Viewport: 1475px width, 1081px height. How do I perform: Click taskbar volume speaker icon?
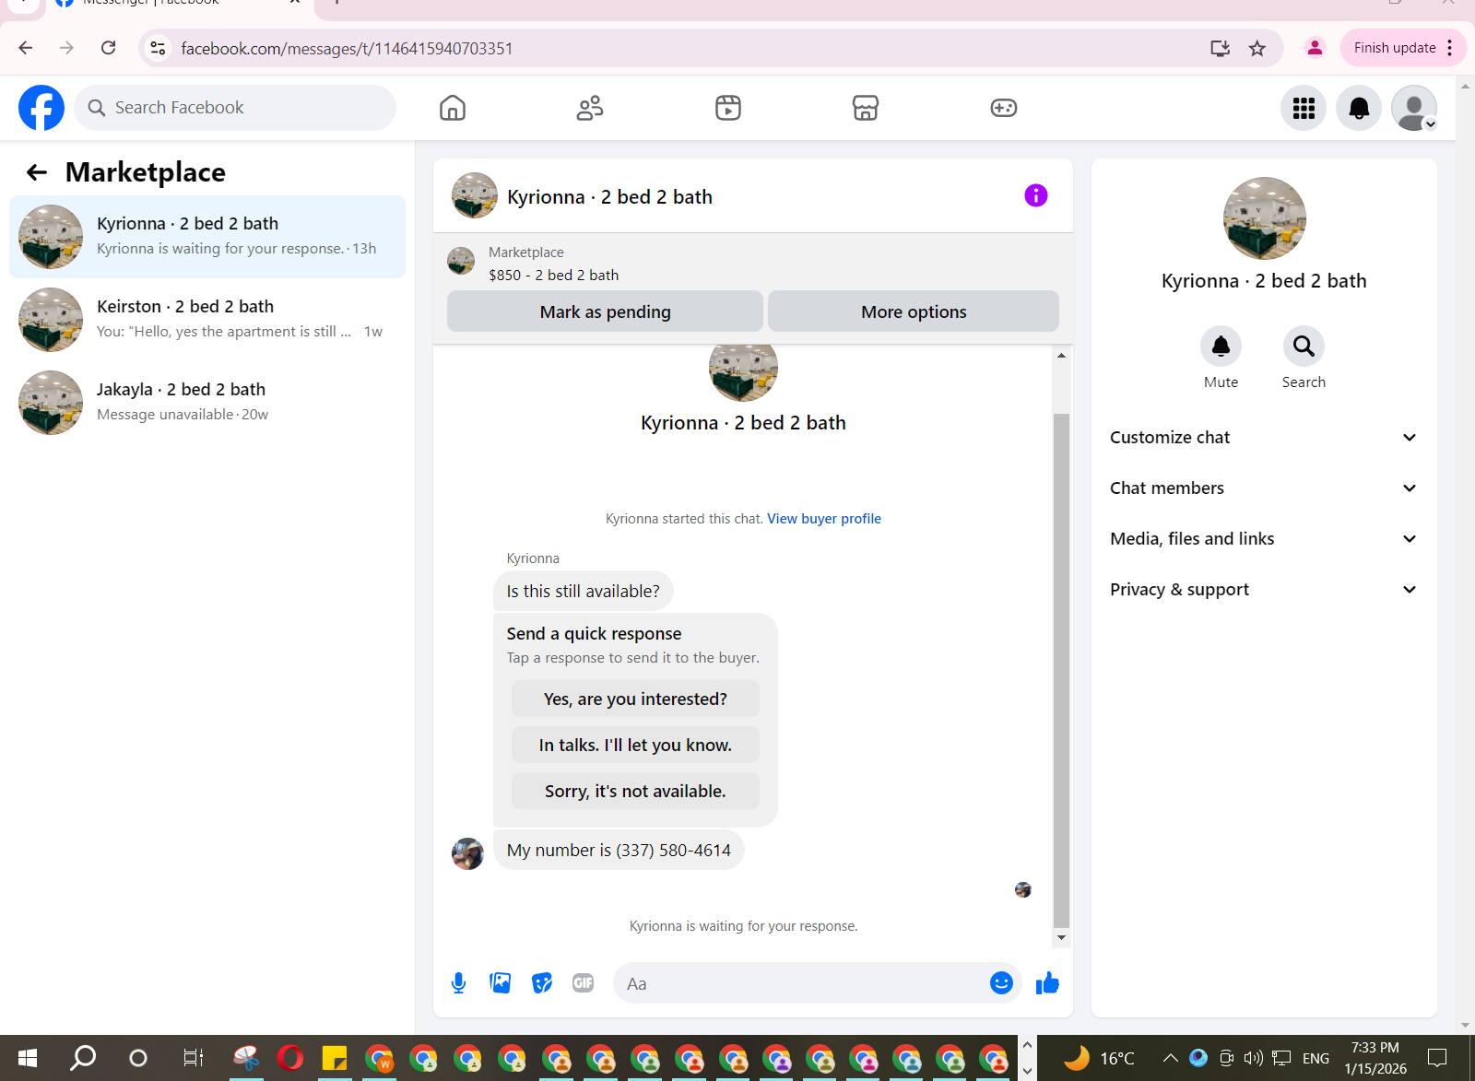point(1253,1058)
